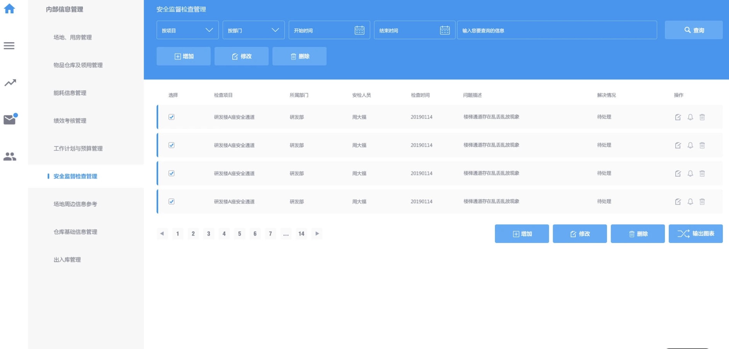This screenshot has width=729, height=349.
Task: Click the trash icon in first table row
Action: [x=702, y=117]
